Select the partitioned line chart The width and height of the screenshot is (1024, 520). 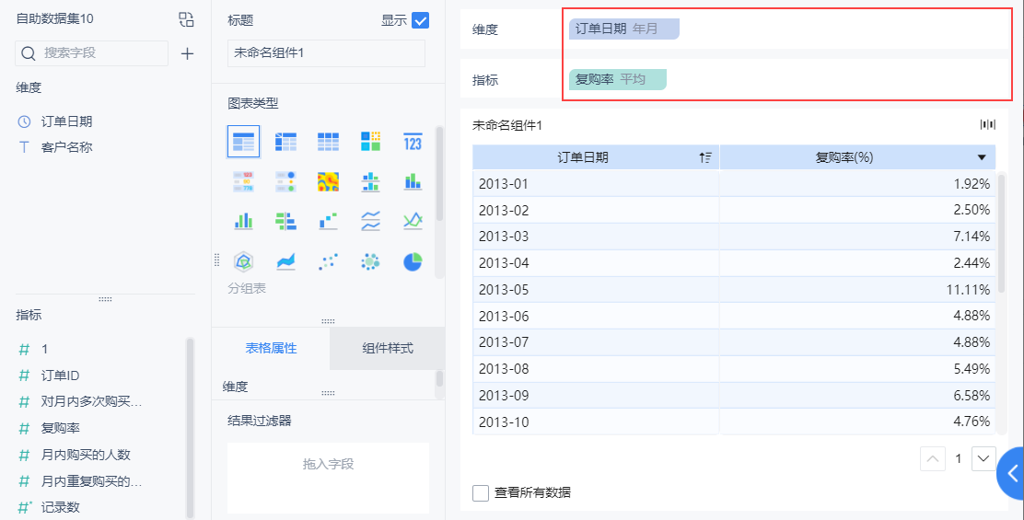370,221
